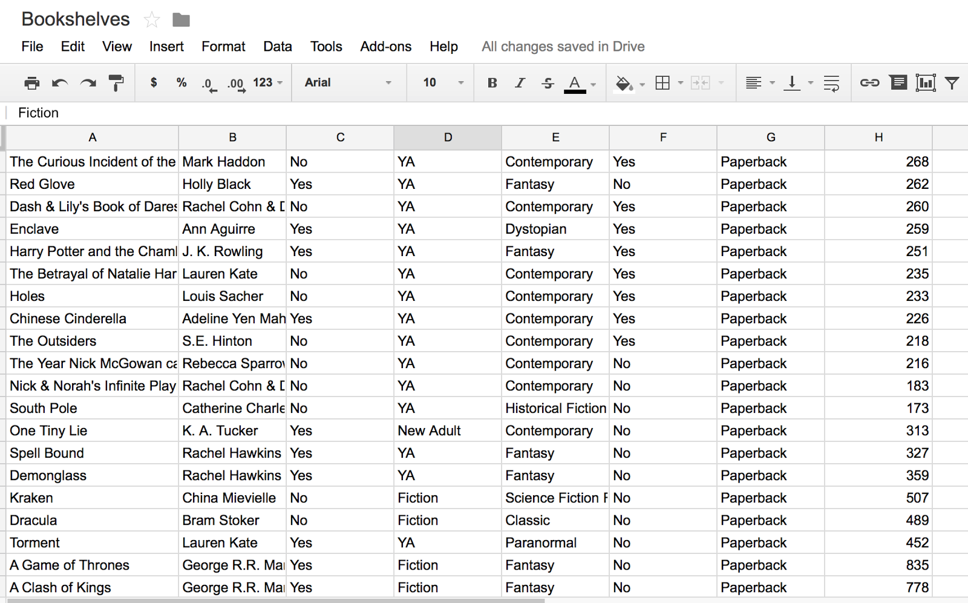Select the 'Holly Black' author cell
This screenshot has width=968, height=603.
(x=232, y=184)
